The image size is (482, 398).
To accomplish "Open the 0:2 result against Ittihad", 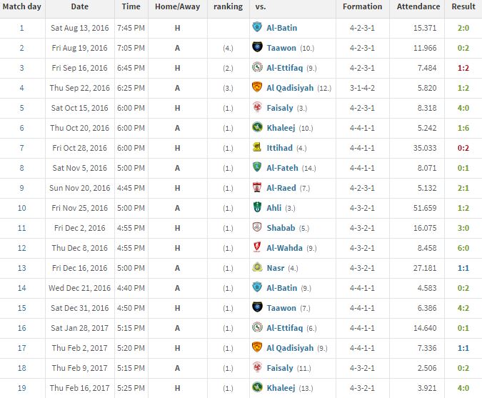I will point(463,148).
